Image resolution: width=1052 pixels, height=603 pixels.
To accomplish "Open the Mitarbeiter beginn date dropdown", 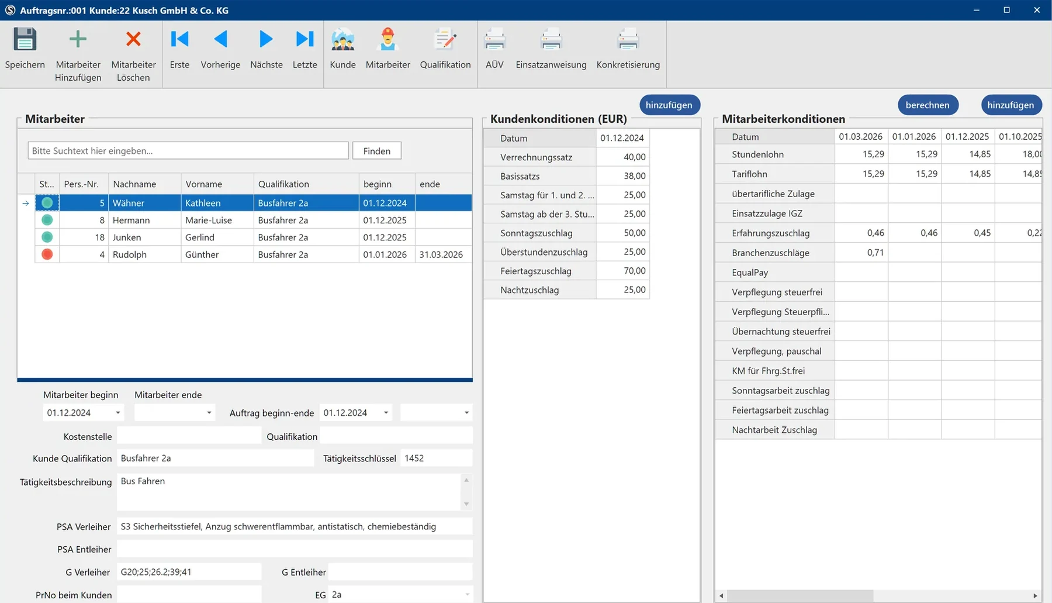I will click(118, 413).
